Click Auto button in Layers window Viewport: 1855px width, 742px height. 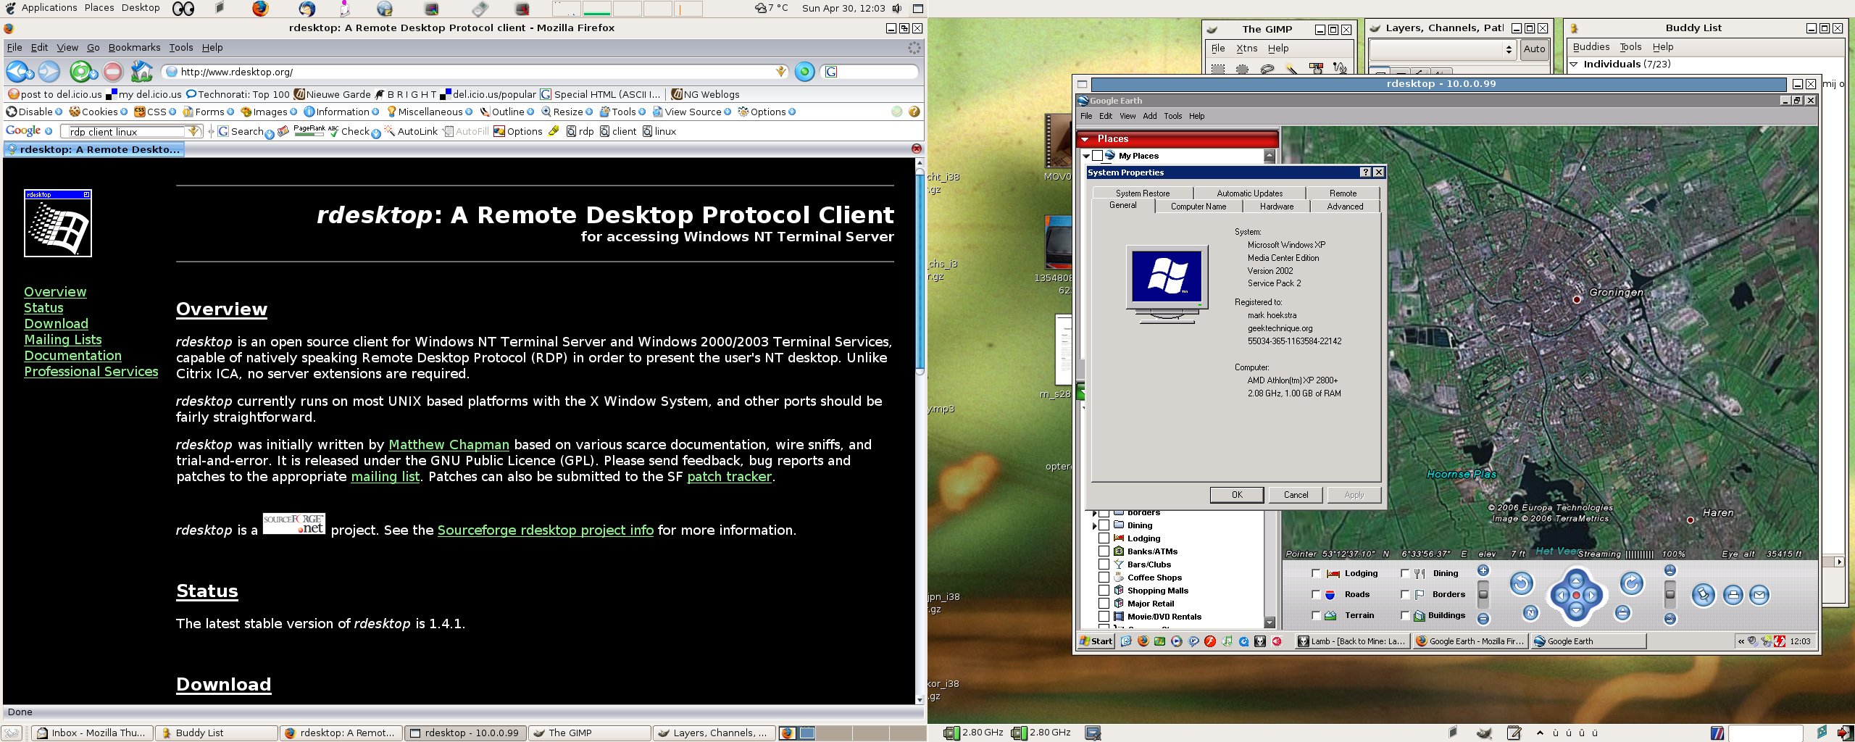coord(1534,49)
